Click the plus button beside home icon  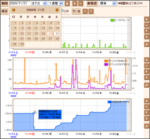point(75,3)
